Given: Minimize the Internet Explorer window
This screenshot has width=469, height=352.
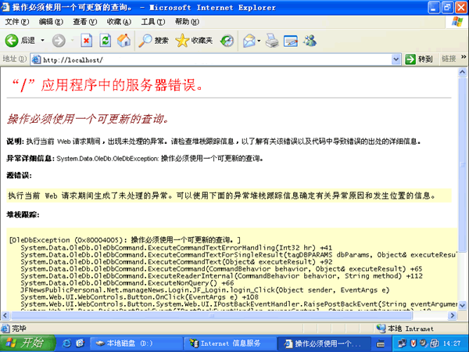Looking at the screenshot, I should tap(434, 7).
